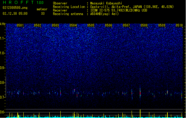The height and width of the screenshot is (118, 186).
Task: Click the ICOM IC-575 53.7492 MHz USB text
Action: (x=119, y=10)
